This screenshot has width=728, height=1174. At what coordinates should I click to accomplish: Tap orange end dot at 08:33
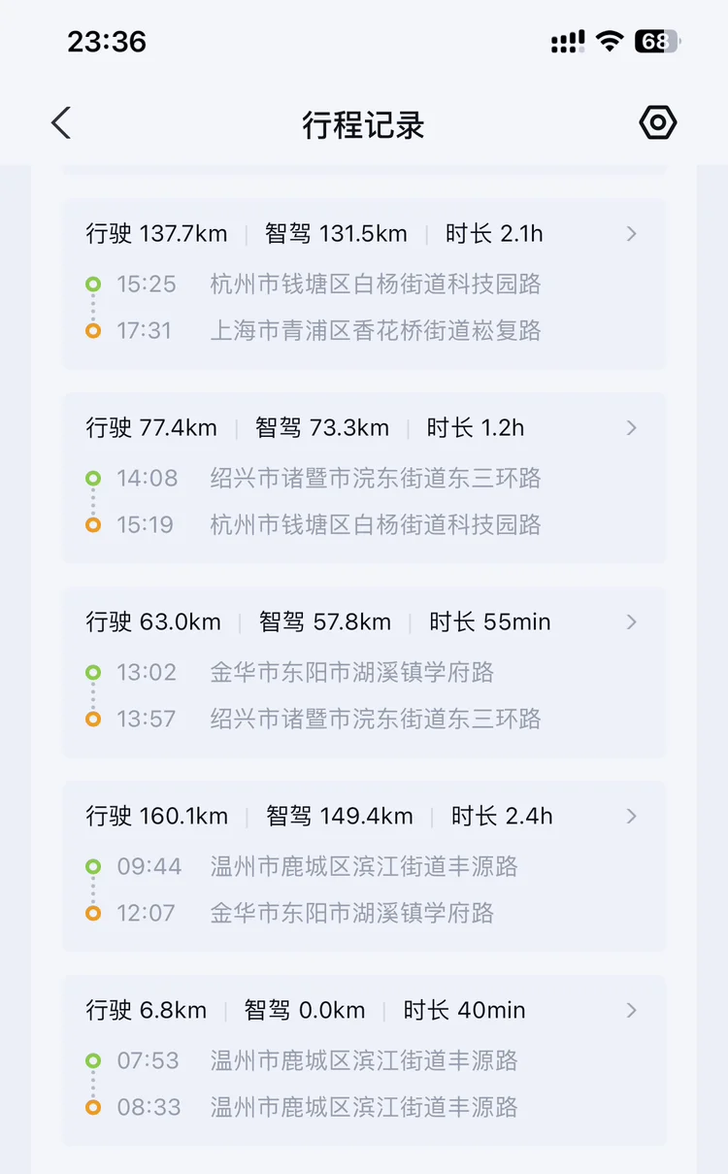tap(93, 1107)
